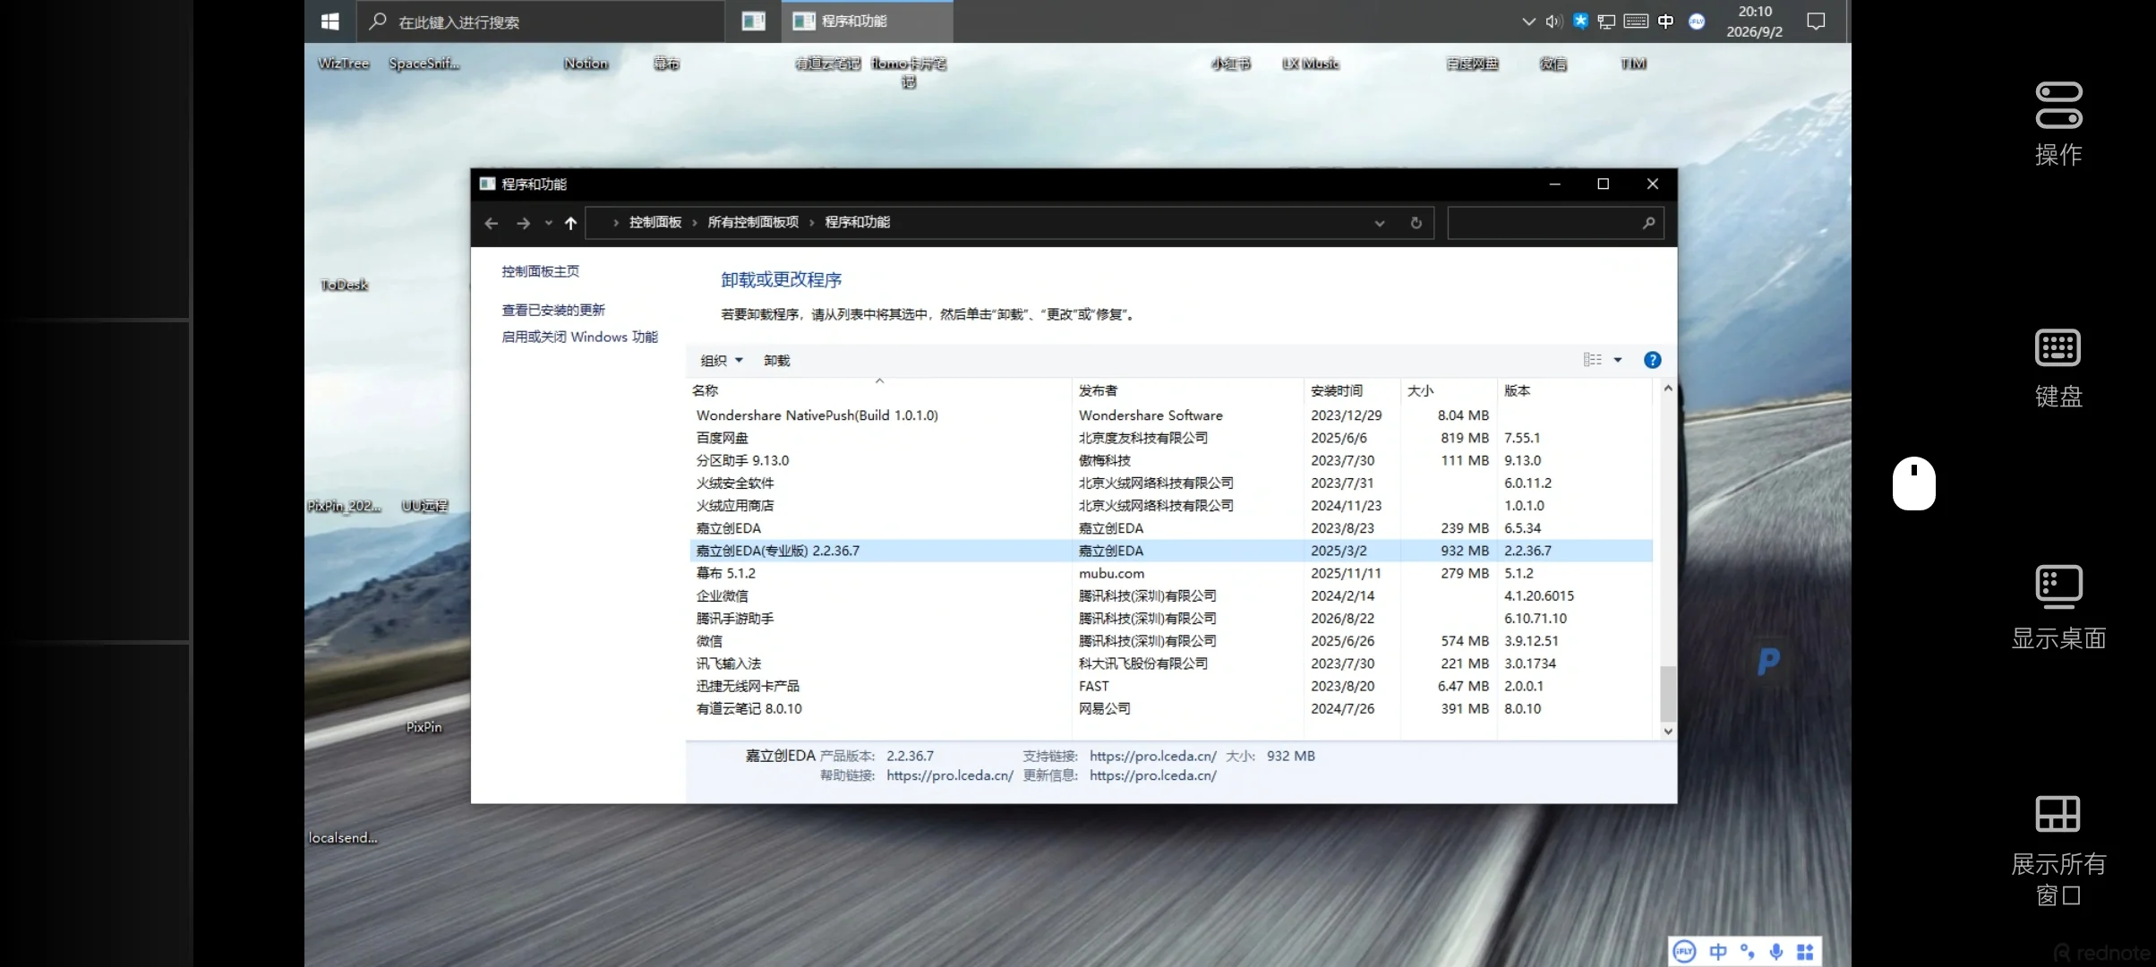Open notification center icon in taskbar
The height and width of the screenshot is (967, 2156).
[1815, 21]
